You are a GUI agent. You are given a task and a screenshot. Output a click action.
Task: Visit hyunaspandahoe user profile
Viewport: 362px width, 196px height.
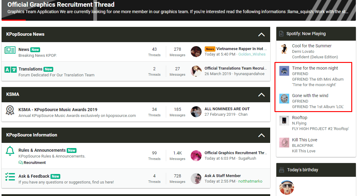click(x=249, y=74)
